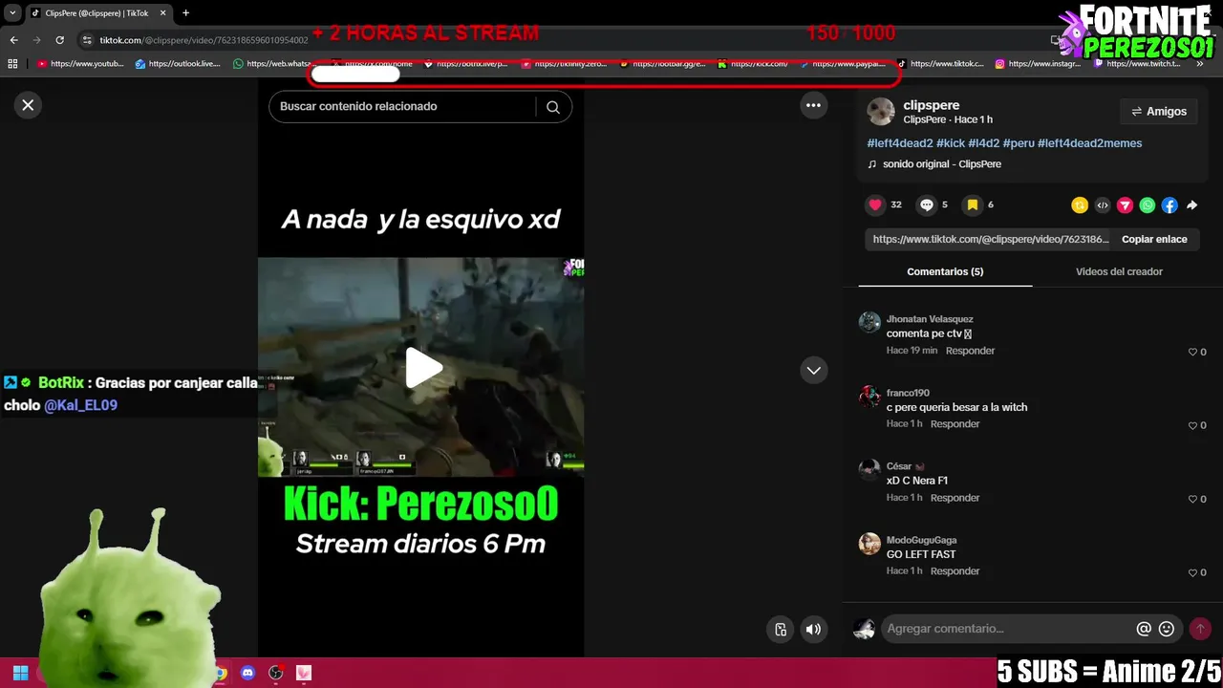Expand the bookmarks overflow chevron
The width and height of the screenshot is (1223, 688).
point(1201,64)
